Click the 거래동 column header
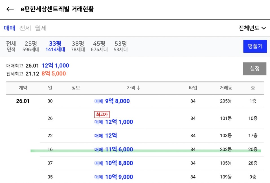Viewport: 270px width, 183px height. point(226,88)
